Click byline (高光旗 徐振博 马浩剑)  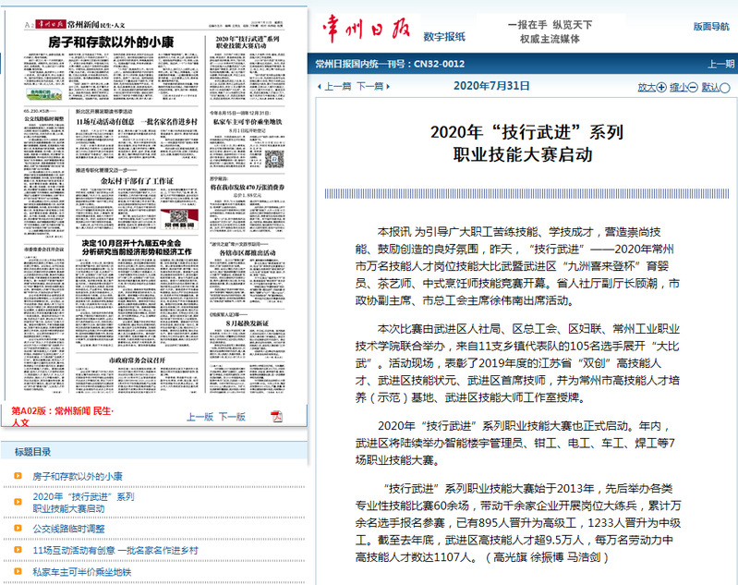coord(547,557)
